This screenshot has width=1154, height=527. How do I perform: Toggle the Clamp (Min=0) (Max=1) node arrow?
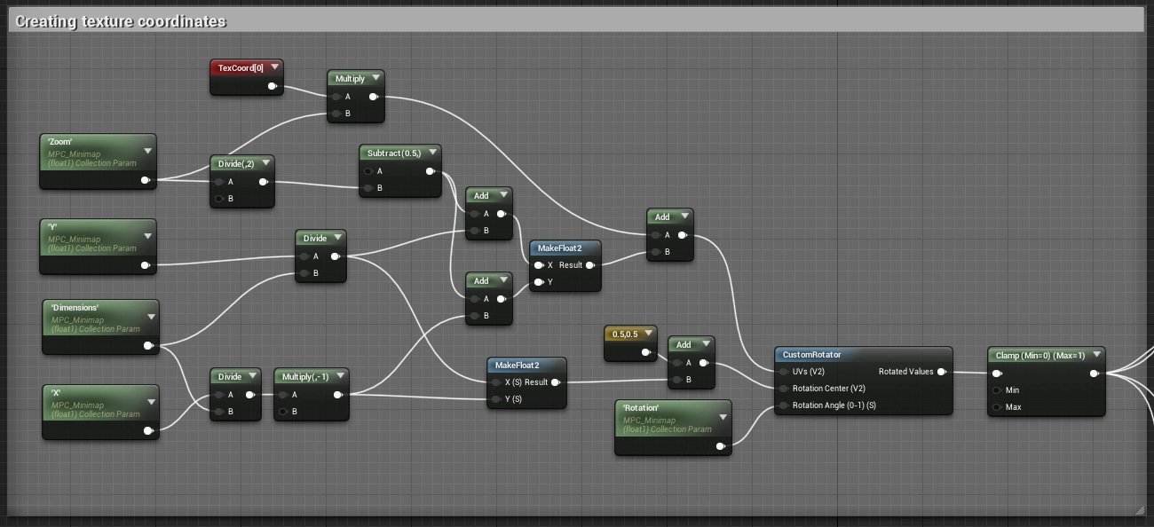1096,355
